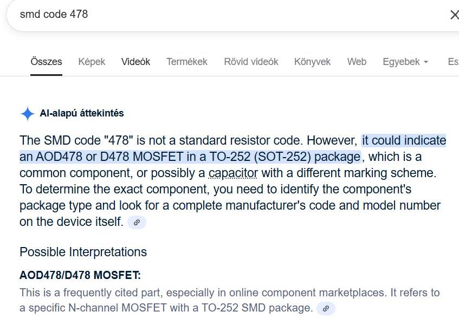Select the Összes tab

point(46,62)
